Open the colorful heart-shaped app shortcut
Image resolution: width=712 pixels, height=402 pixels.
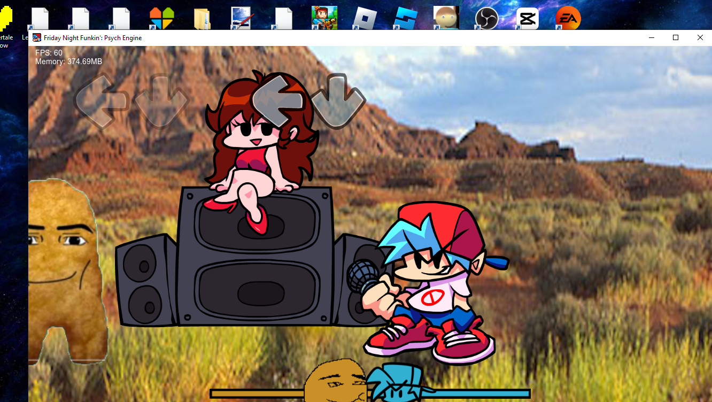point(161,19)
